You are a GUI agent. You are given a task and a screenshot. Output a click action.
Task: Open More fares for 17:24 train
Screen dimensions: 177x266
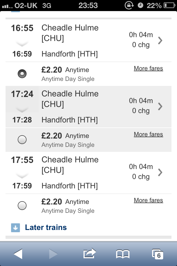[148, 134]
